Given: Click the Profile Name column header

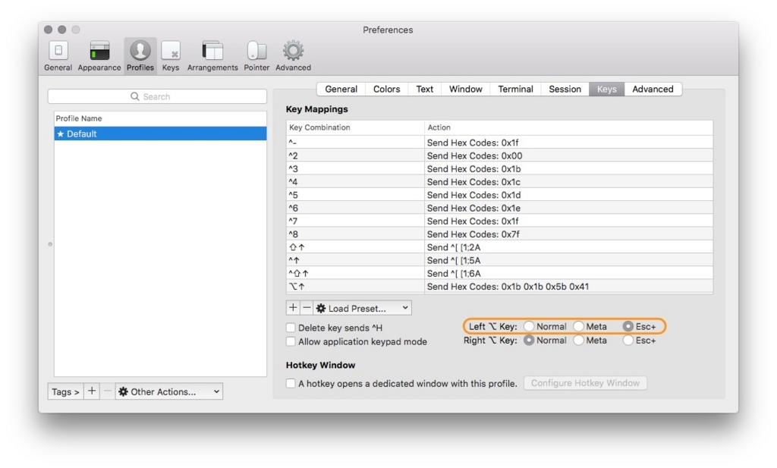Looking at the screenshot, I should (x=161, y=118).
